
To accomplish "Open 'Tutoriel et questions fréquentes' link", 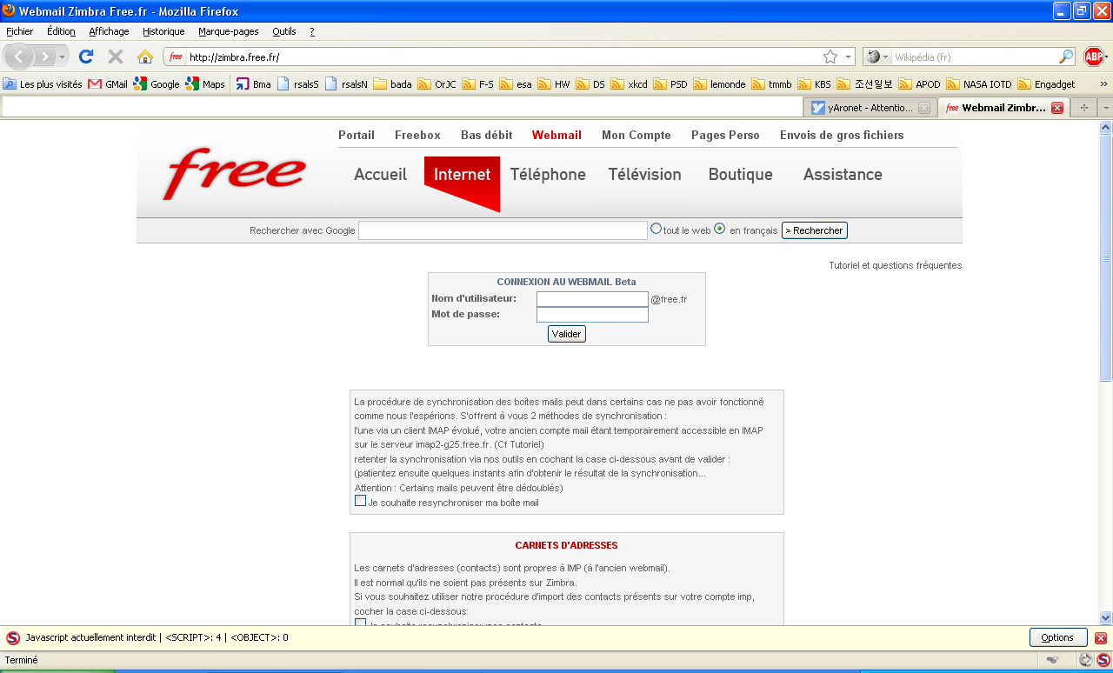I will [895, 265].
